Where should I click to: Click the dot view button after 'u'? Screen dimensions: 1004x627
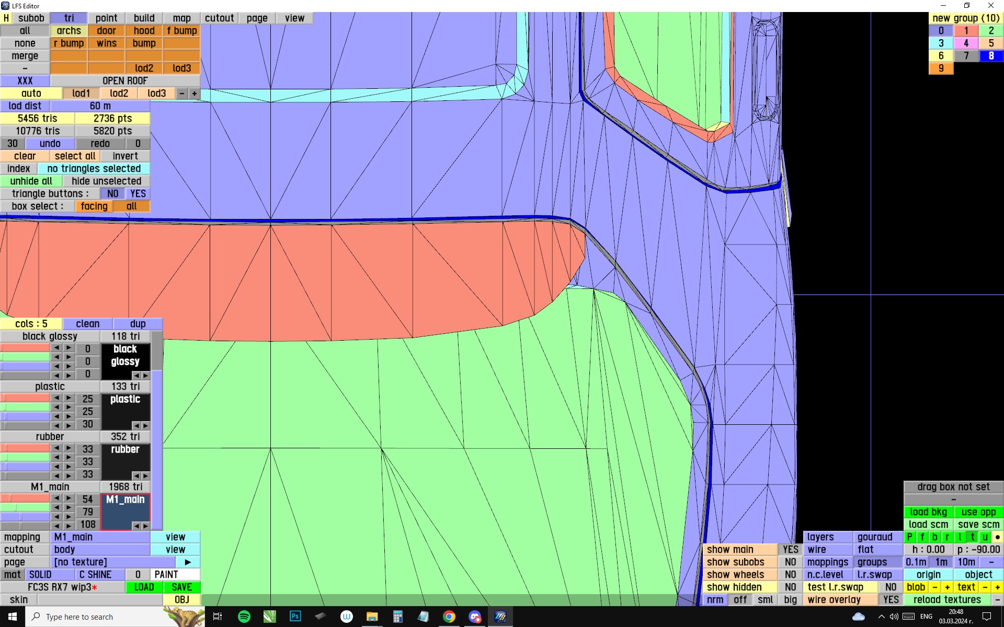click(997, 537)
